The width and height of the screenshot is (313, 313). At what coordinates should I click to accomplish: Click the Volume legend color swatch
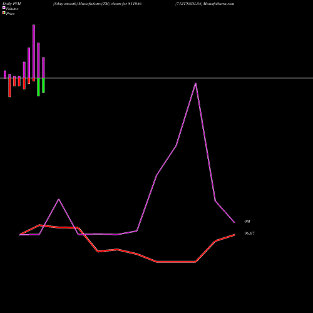(x=4, y=8)
